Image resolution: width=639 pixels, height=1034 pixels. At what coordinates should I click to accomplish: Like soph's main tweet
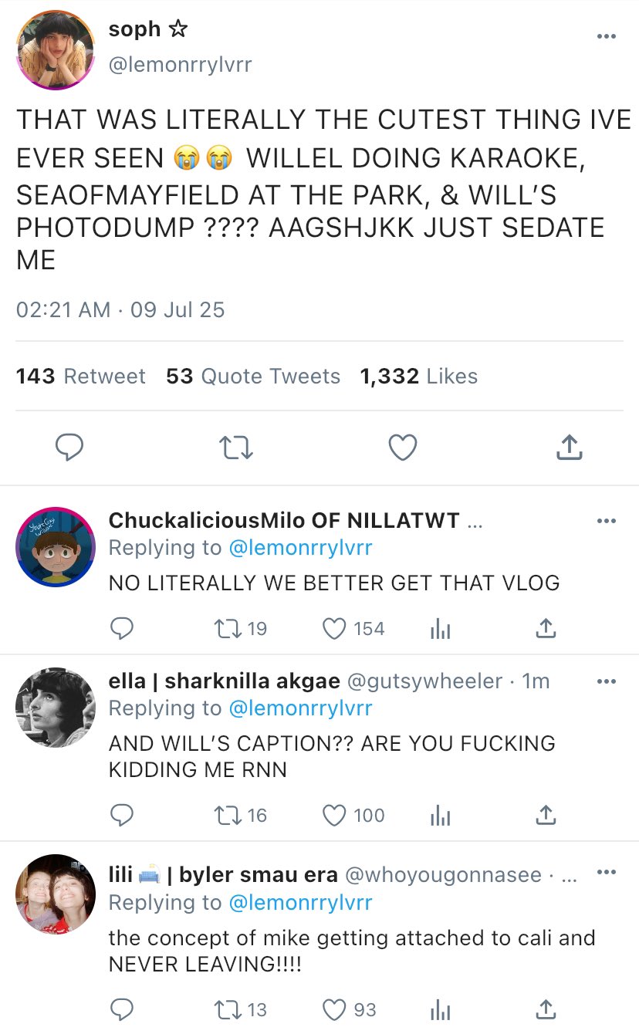(402, 448)
